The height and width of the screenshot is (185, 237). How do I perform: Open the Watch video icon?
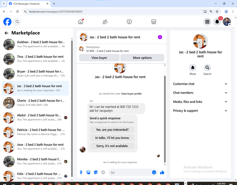[x=129, y=22]
